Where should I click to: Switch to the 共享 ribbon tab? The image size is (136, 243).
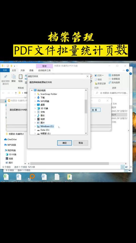click(23, 70)
